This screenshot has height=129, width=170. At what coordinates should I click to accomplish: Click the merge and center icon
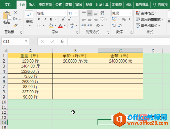(102, 19)
